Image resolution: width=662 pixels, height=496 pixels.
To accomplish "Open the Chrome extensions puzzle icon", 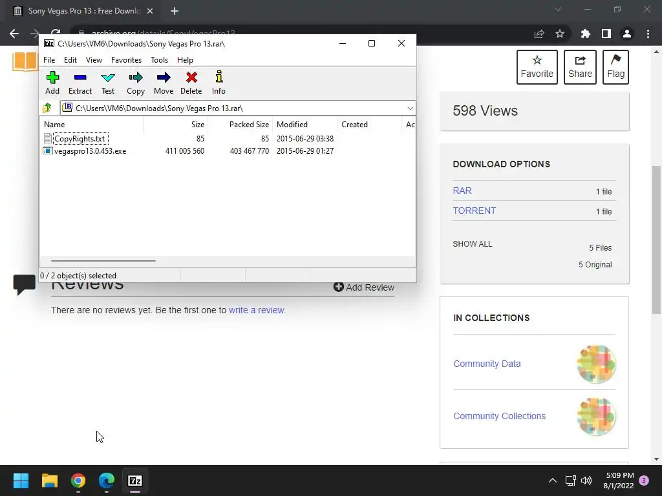I will click(x=585, y=34).
